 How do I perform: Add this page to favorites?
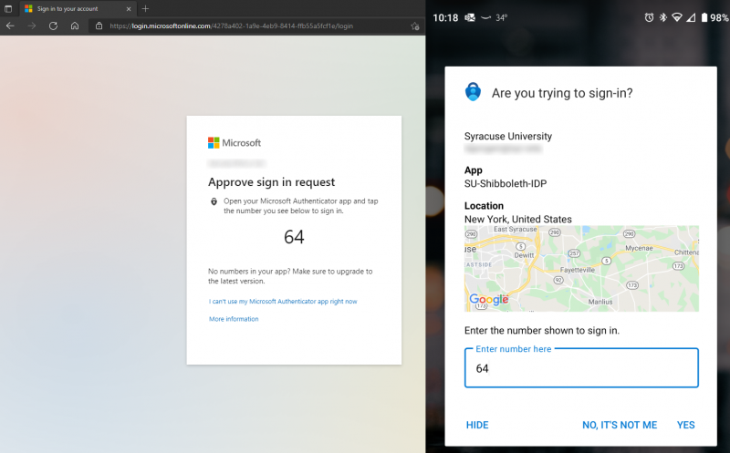click(x=414, y=26)
